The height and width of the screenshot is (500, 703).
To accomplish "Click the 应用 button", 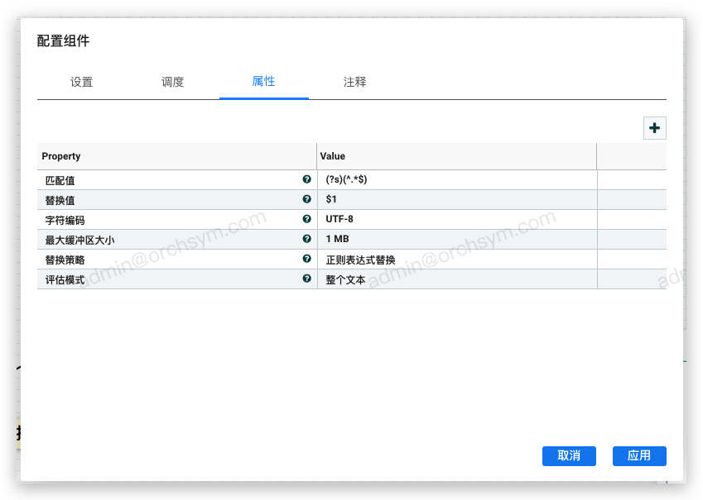I will point(639,456).
